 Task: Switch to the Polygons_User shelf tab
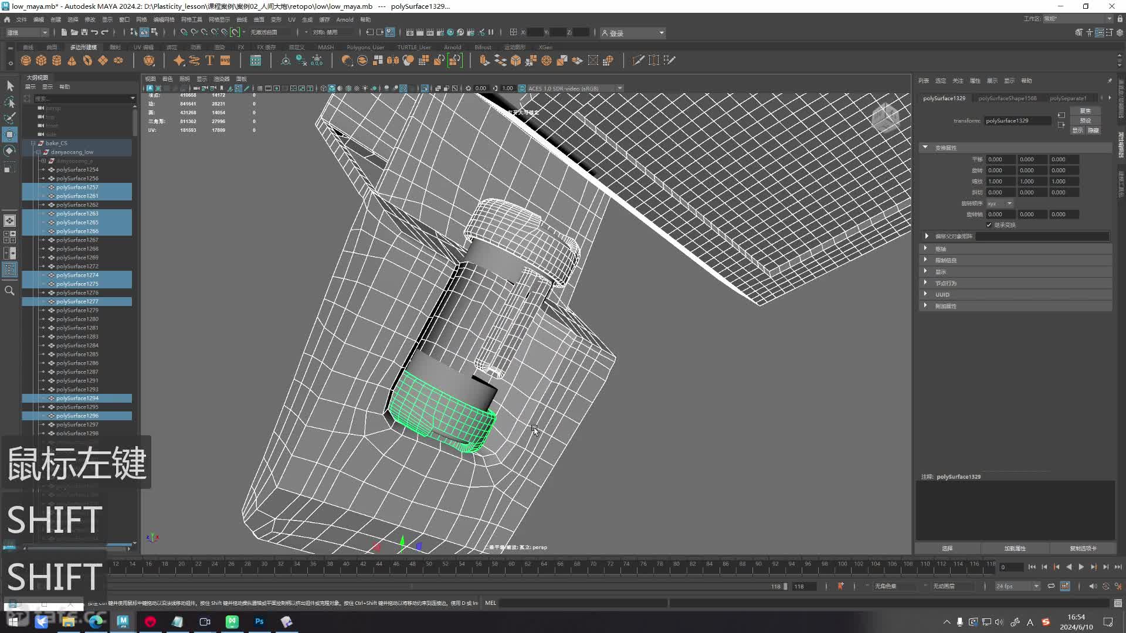click(x=365, y=47)
